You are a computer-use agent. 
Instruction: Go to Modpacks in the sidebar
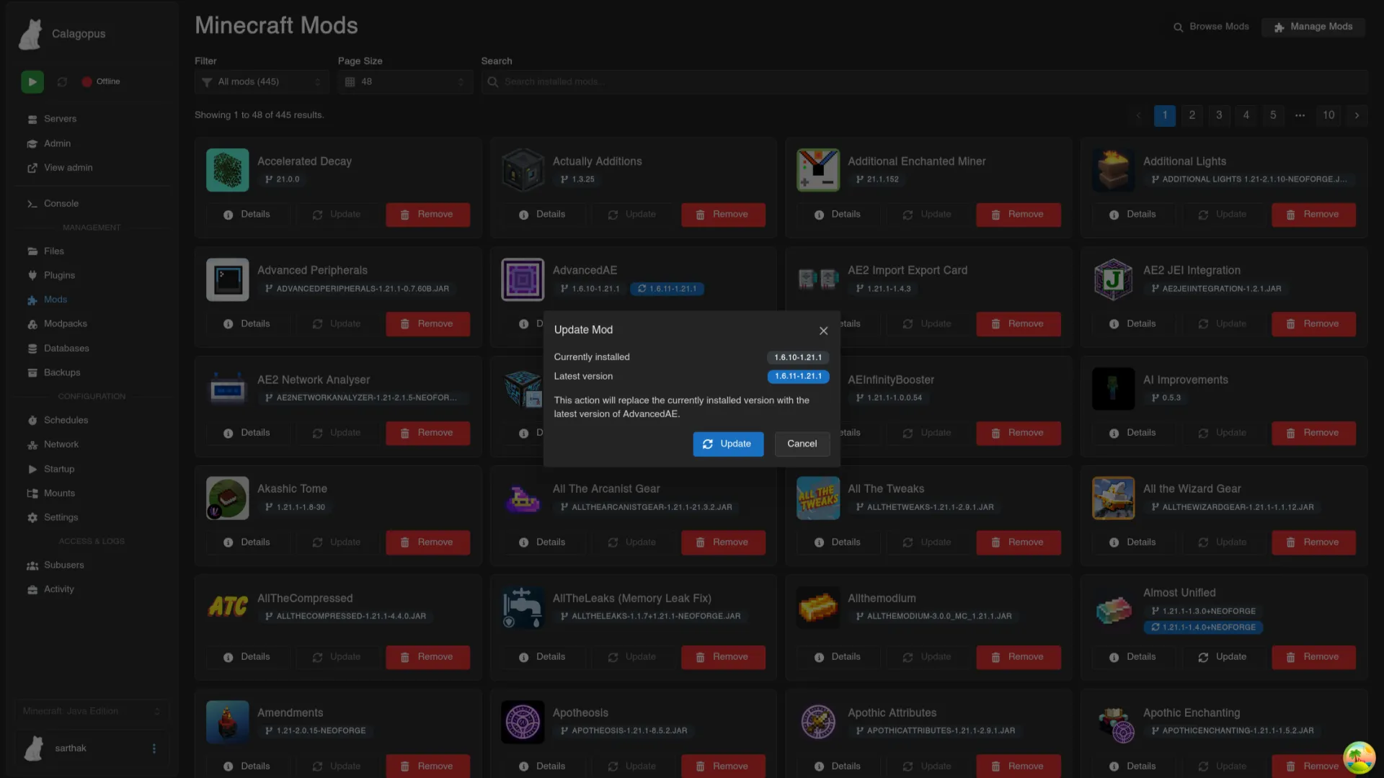point(65,324)
